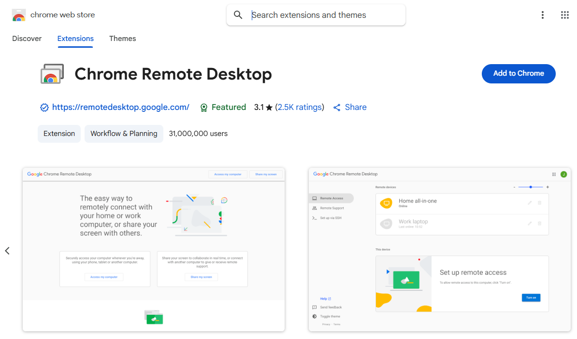Click the search extensions input field

click(319, 15)
